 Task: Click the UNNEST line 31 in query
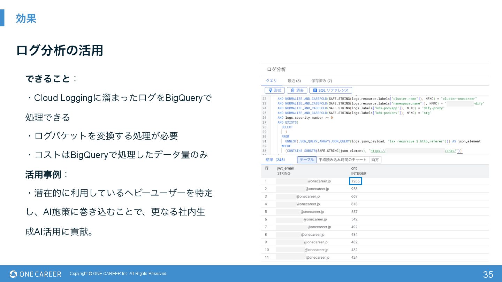click(383, 141)
